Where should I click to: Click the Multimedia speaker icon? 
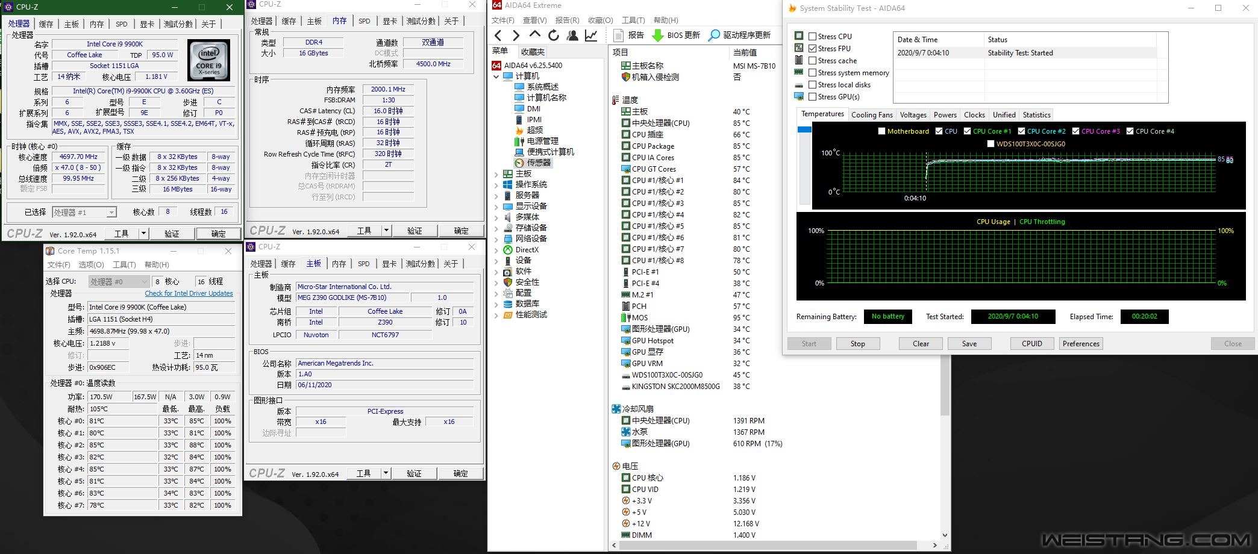(x=508, y=217)
